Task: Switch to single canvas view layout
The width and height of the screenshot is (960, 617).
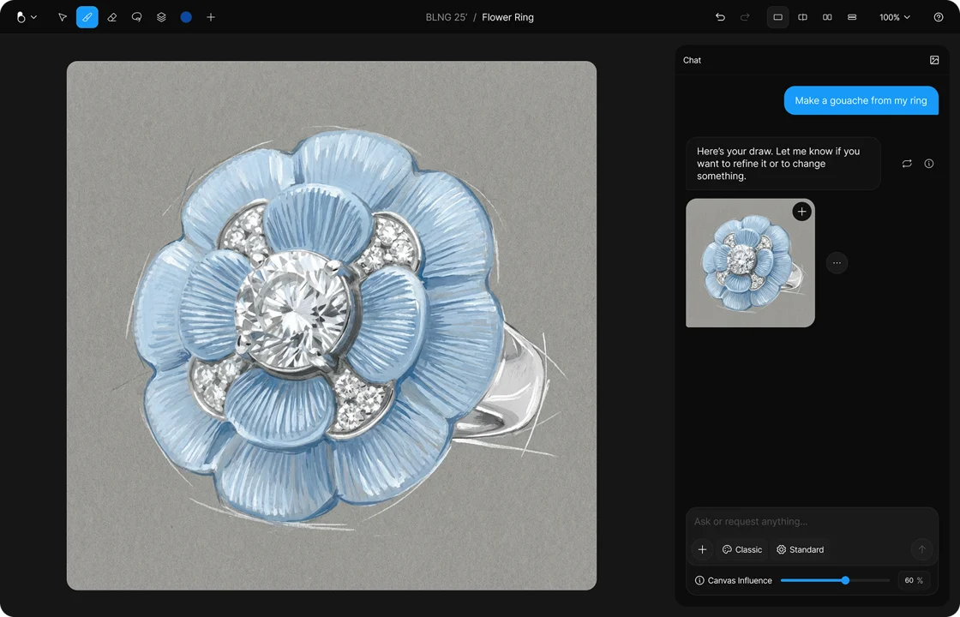Action: click(777, 17)
